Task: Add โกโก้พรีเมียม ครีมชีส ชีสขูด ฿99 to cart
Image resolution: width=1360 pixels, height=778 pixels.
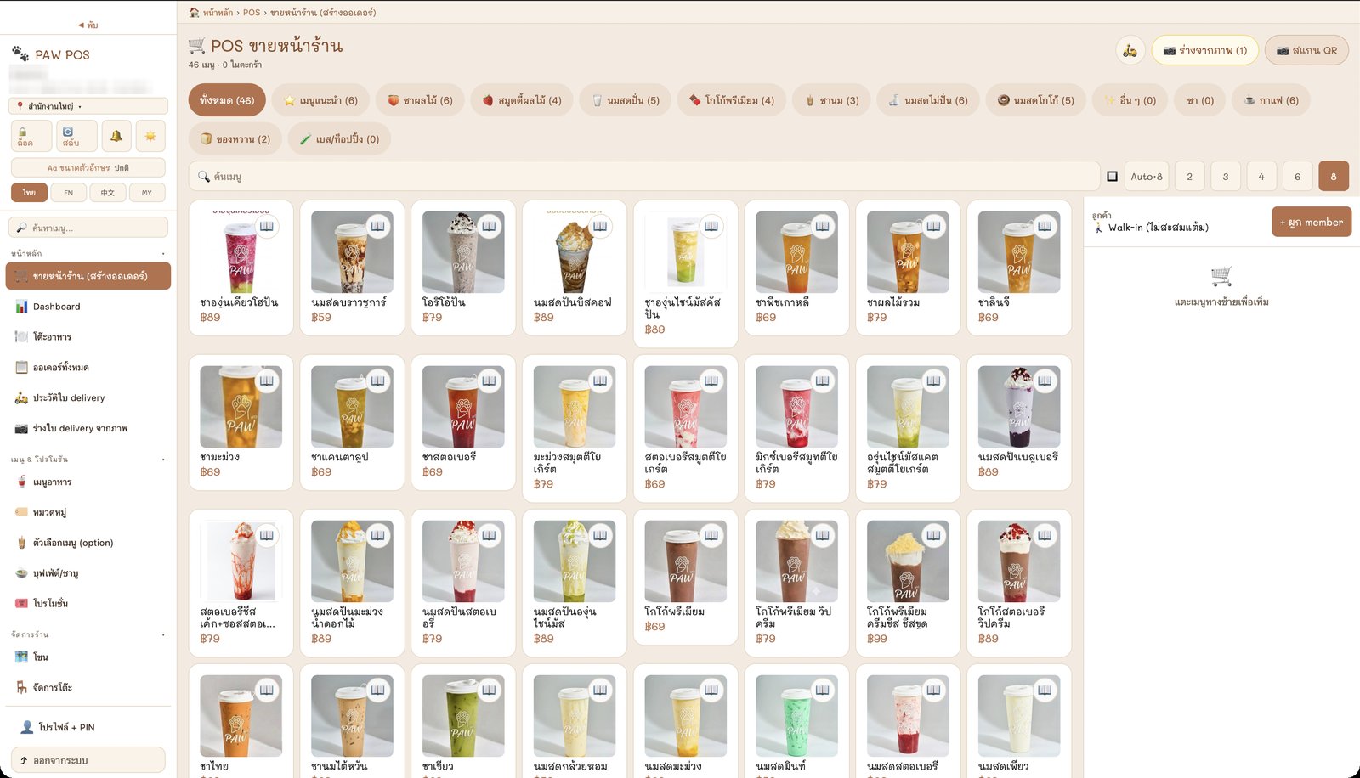Action: [x=908, y=583]
